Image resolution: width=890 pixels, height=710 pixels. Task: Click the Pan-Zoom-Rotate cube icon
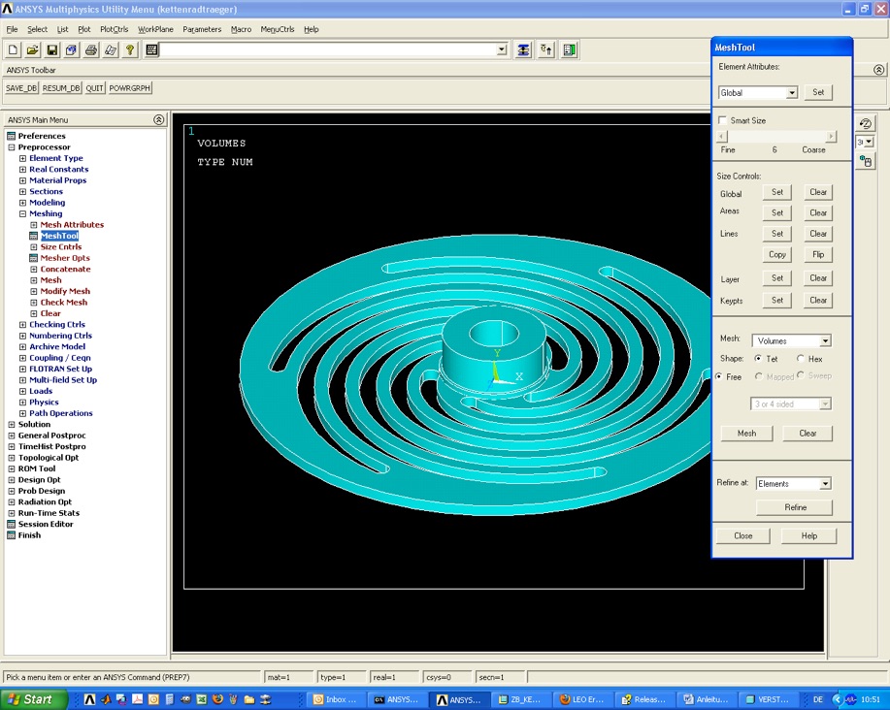click(71, 49)
